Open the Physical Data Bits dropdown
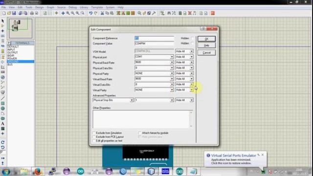Screen dimensions: 313x176 pos(172,68)
